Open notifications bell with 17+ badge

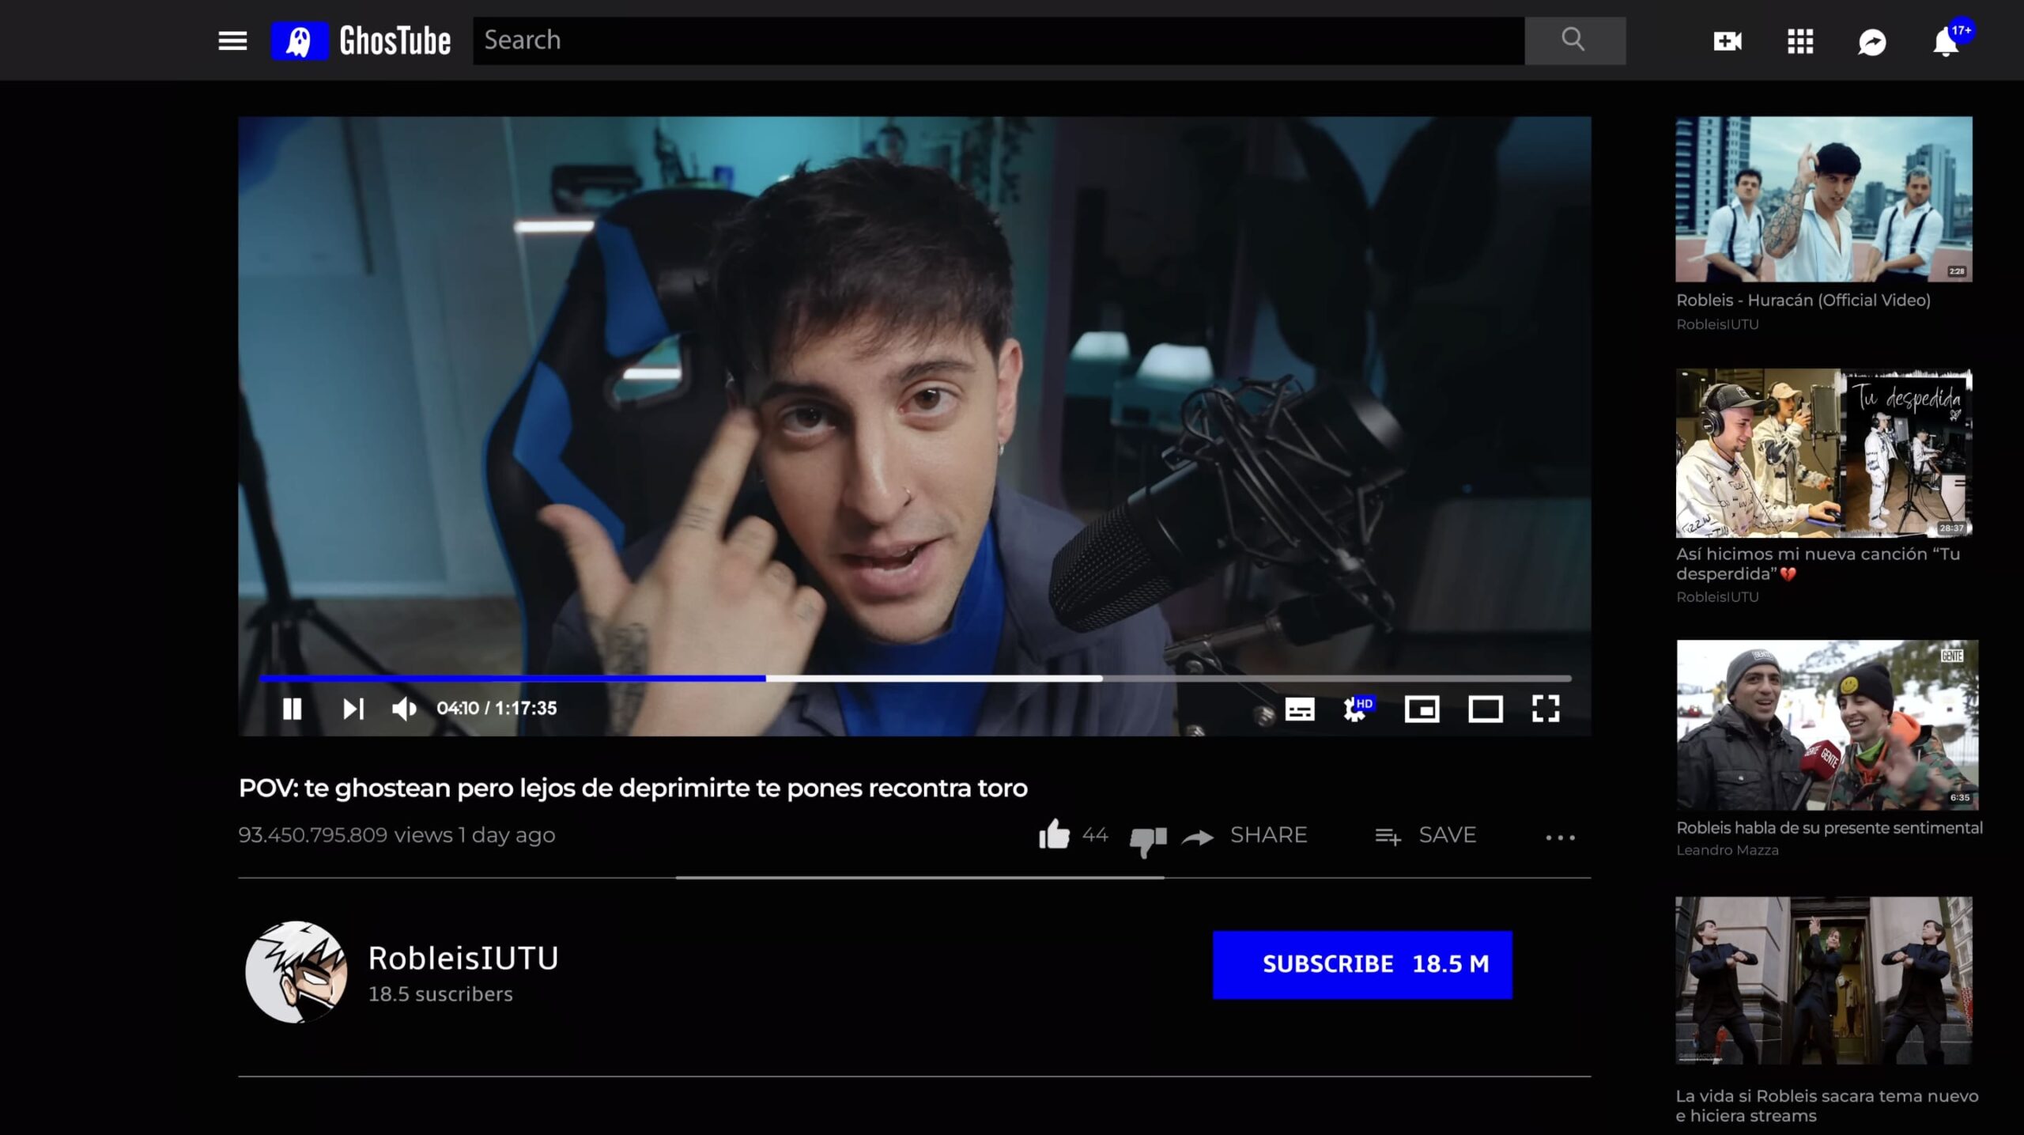point(1946,42)
